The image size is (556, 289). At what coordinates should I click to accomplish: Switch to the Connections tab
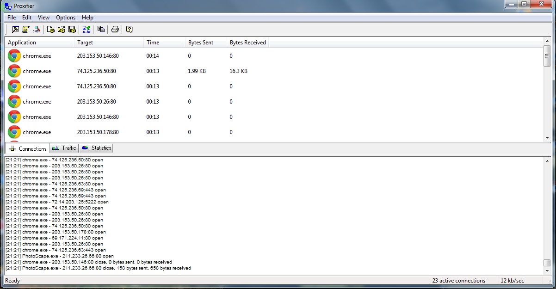(x=28, y=148)
